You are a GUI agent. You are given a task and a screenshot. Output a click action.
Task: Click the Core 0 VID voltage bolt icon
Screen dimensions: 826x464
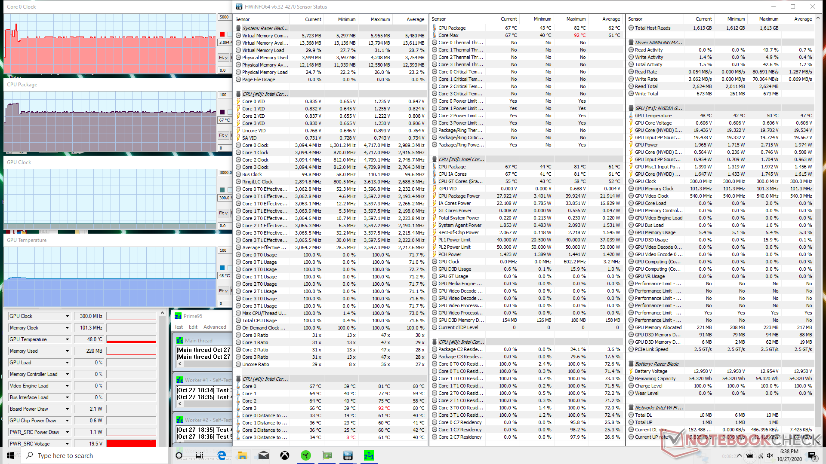click(238, 101)
